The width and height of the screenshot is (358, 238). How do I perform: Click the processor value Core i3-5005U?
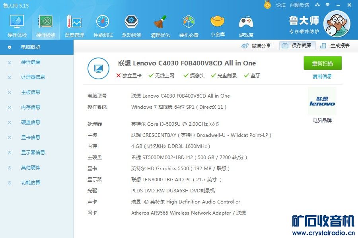point(175,124)
